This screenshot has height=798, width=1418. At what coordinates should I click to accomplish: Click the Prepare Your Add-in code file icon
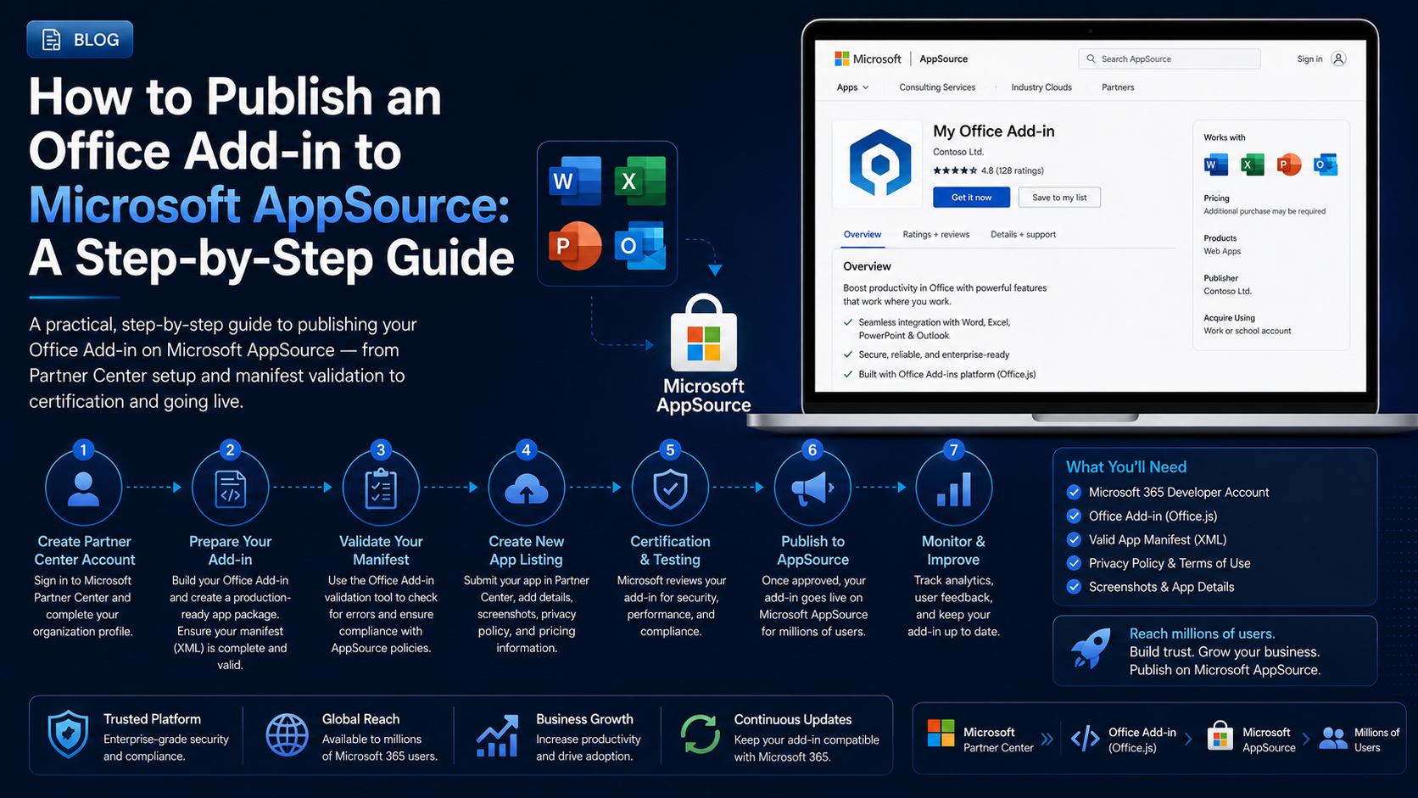point(230,488)
